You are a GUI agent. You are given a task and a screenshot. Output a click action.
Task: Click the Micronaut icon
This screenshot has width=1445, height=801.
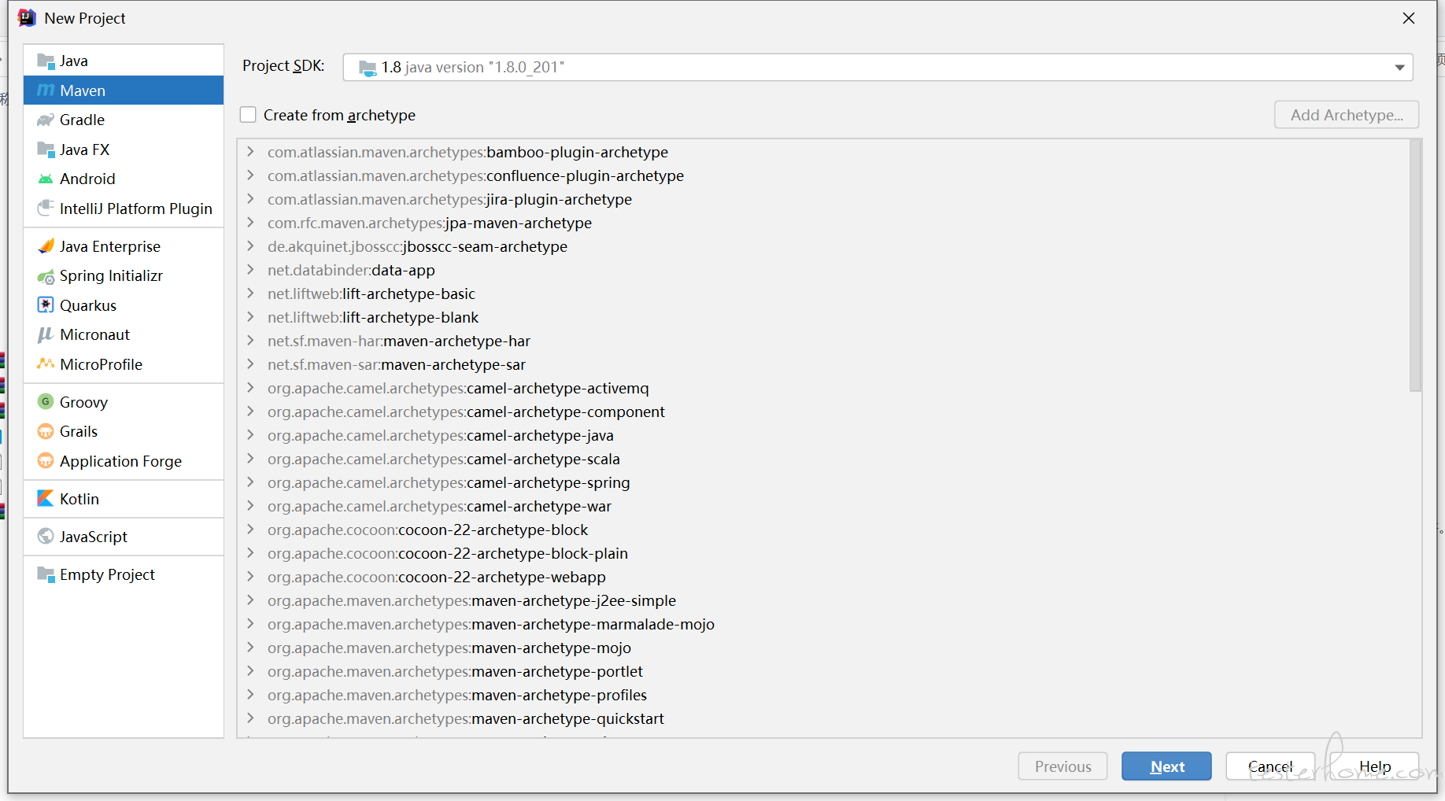(x=46, y=335)
